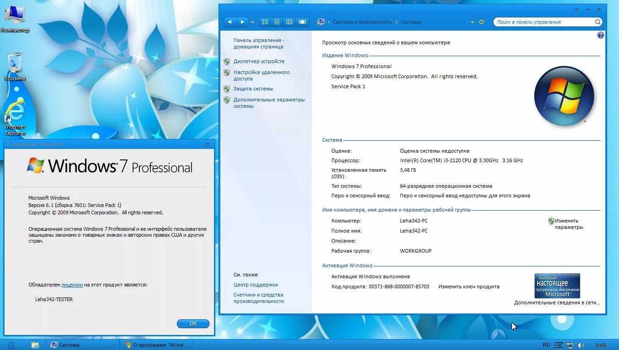Viewport: 619px width, 350px height.
Task: Click 'Версия 6.1 (сборка 7601: Service Pack 1)' text
Action: click(75, 205)
